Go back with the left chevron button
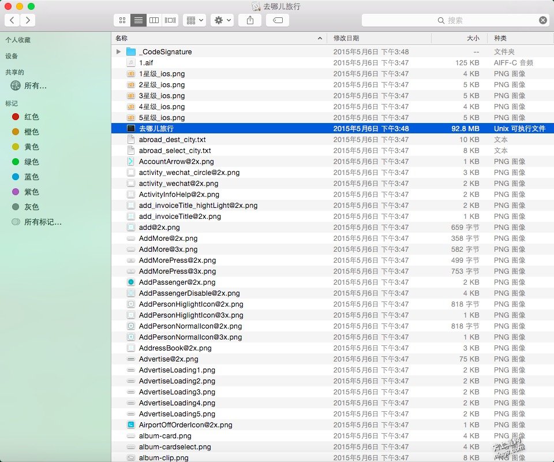 click(12, 20)
